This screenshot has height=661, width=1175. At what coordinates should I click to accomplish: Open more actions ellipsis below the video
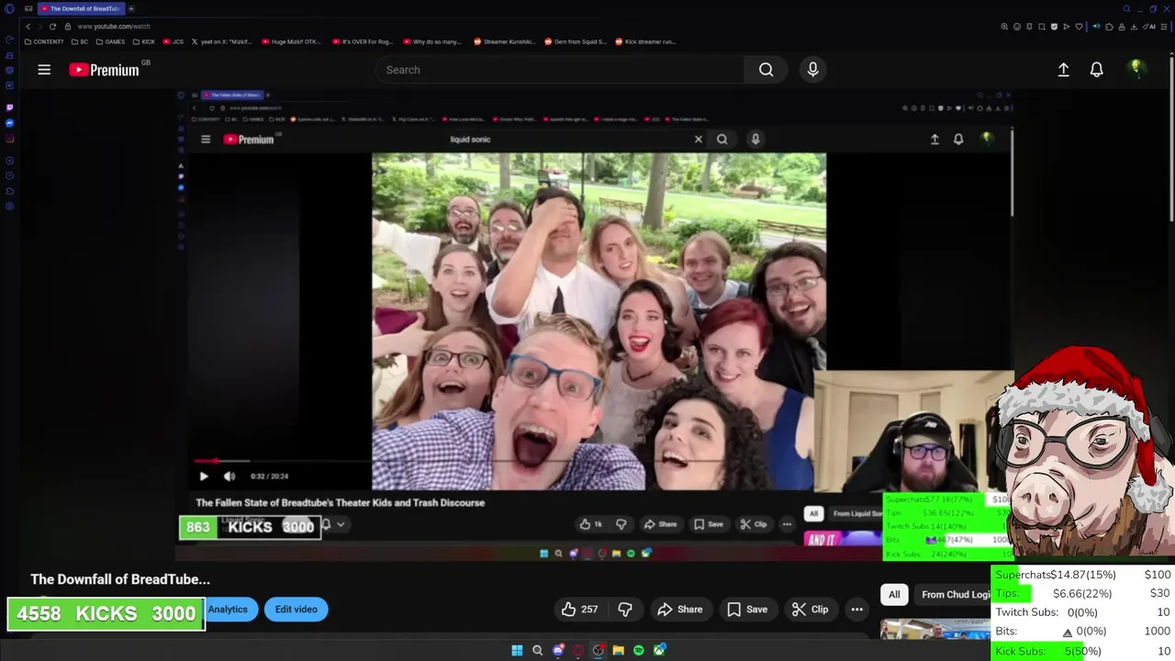click(856, 610)
